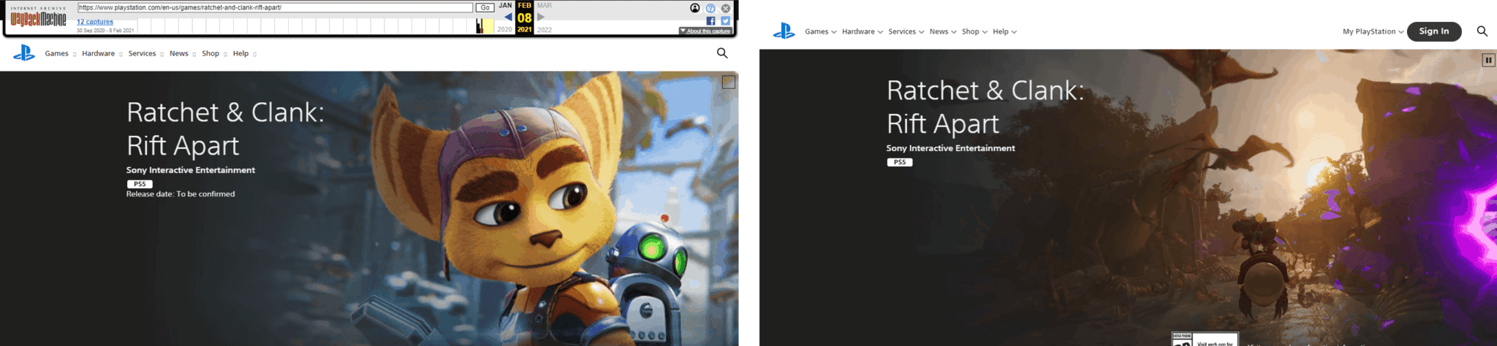This screenshot has height=346, width=1497.
Task: Select year 2020 in Wayback timeline
Action: [504, 30]
